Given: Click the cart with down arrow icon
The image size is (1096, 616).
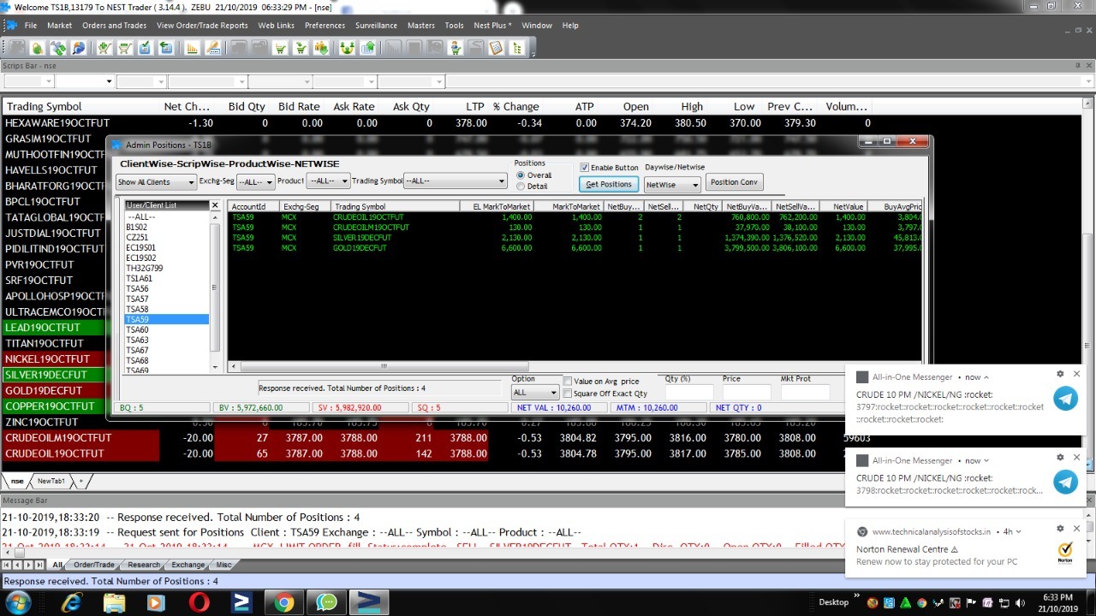Looking at the screenshot, I should point(301,48).
